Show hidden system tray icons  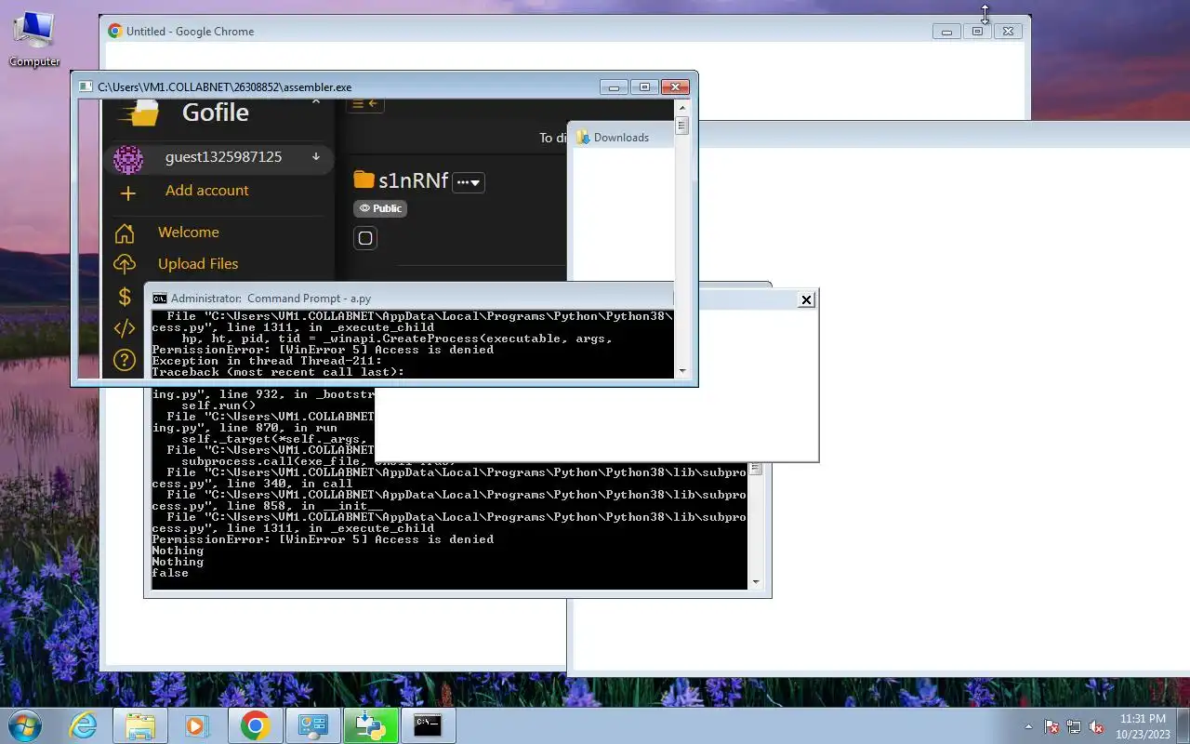pyautogui.click(x=1028, y=727)
